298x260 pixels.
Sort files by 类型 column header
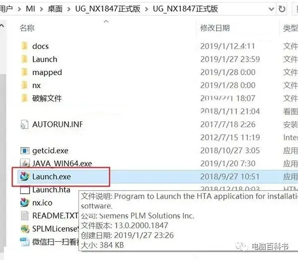[x=291, y=28]
